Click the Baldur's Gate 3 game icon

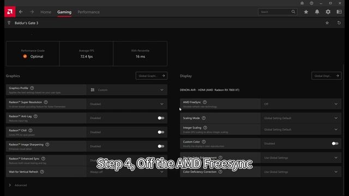point(9,23)
